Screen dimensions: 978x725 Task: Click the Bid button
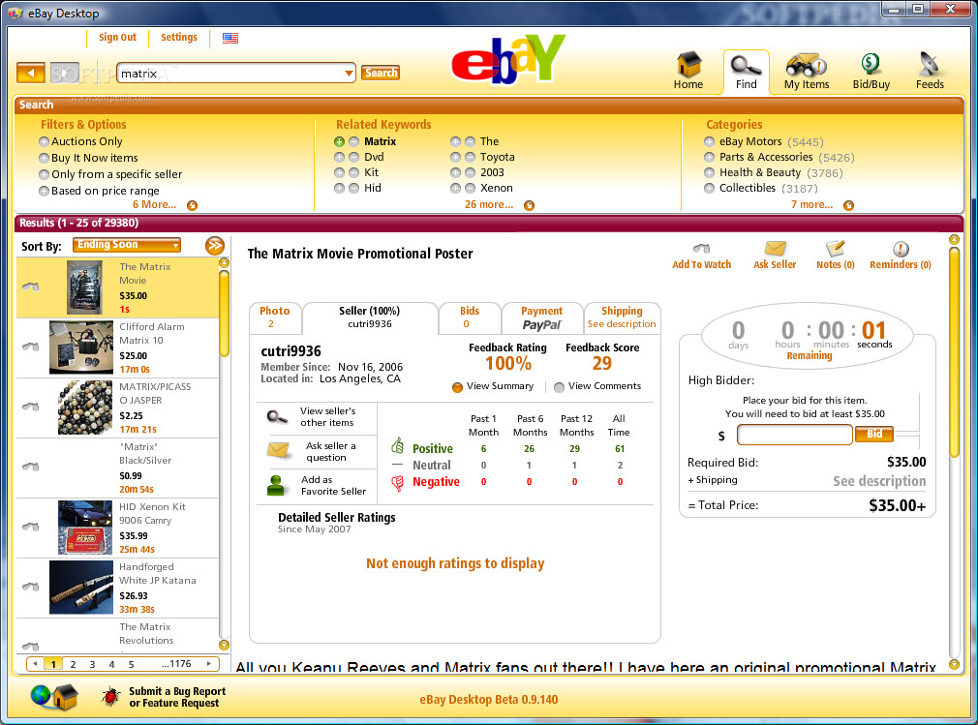(x=874, y=434)
